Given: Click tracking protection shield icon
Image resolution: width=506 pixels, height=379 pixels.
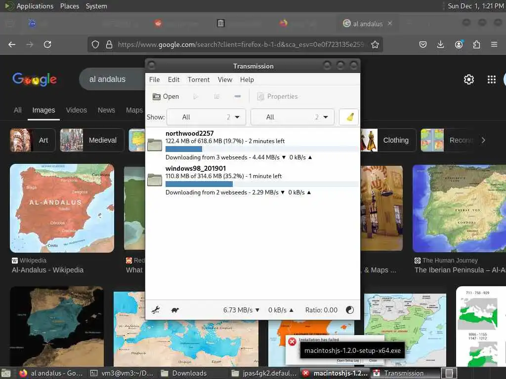Looking at the screenshot, I should click(x=95, y=44).
